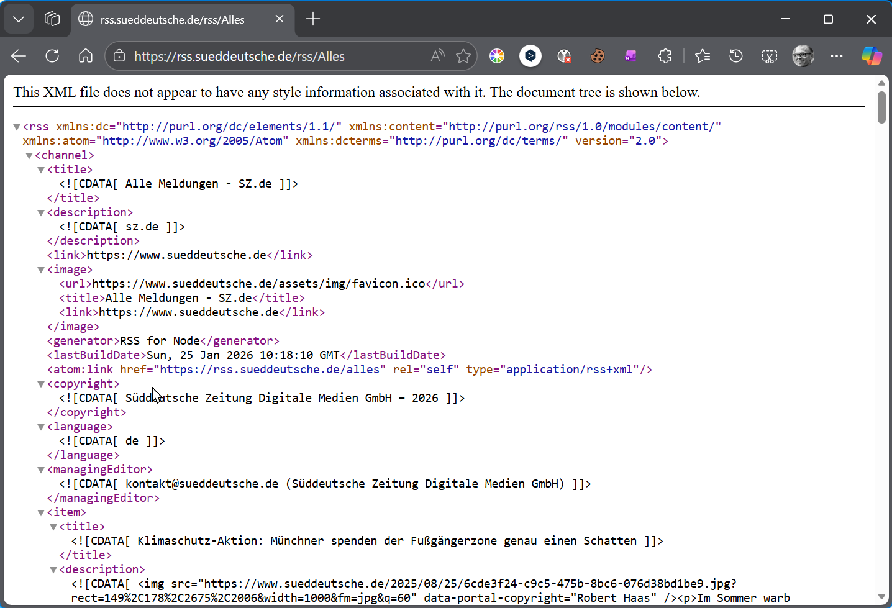Go to the Home page

click(x=86, y=56)
